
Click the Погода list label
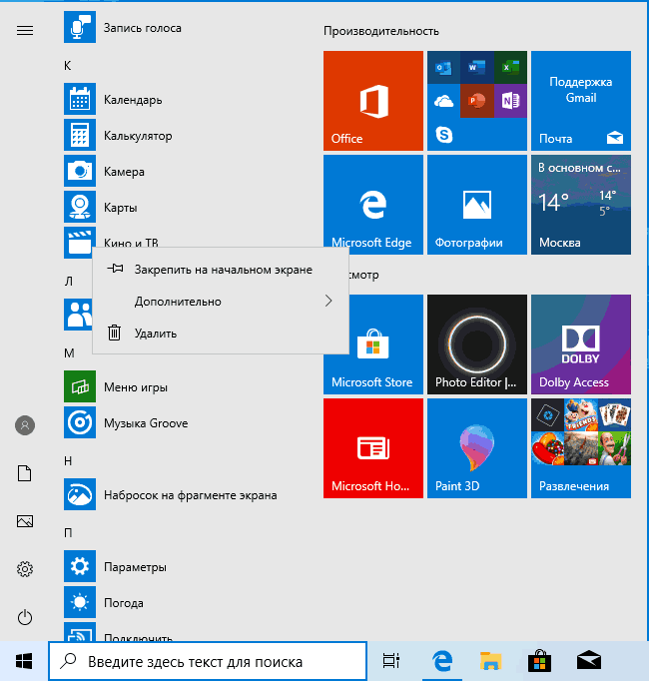click(x=124, y=603)
